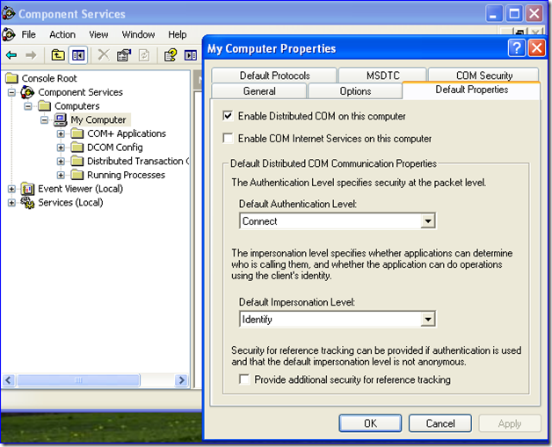Open the Default Authentication Level dropdown
Viewport: 552px width, 447px height.
click(428, 221)
